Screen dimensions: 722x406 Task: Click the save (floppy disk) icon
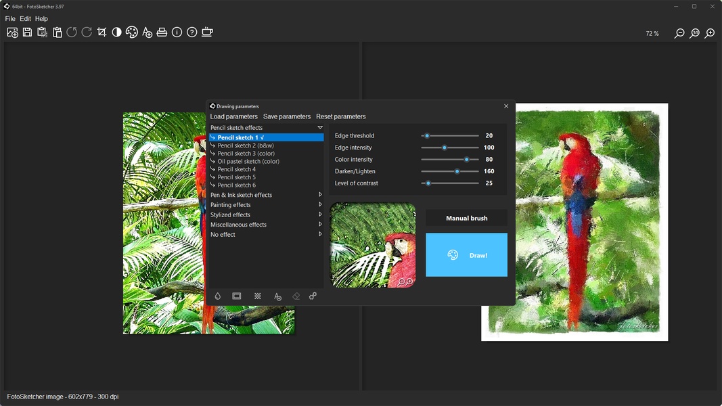(x=27, y=32)
